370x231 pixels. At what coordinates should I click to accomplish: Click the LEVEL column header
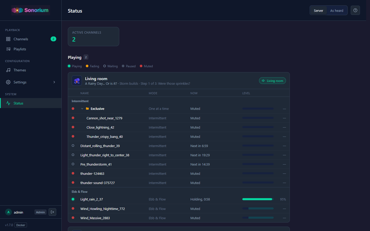pyautogui.click(x=246, y=93)
